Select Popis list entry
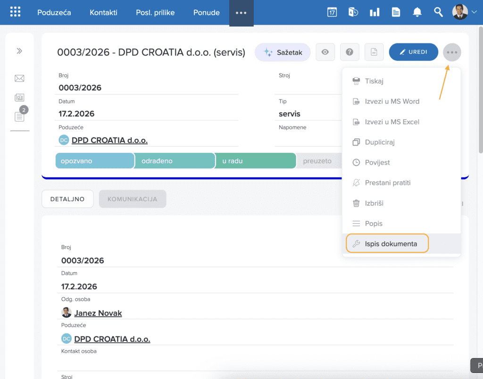Screen dimensions: 483x379 (401, 223)
